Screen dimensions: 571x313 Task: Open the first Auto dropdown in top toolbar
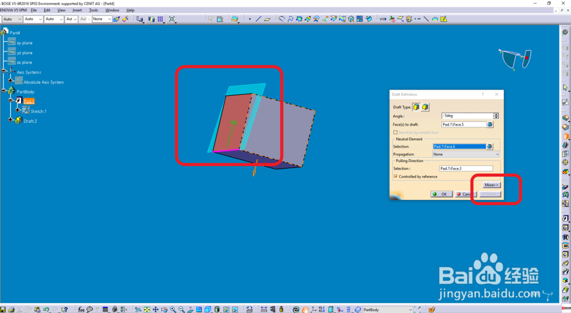pos(12,19)
